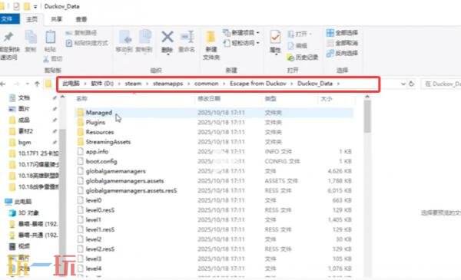Click Select none in ribbon
461x280 pixels.
pos(342,43)
